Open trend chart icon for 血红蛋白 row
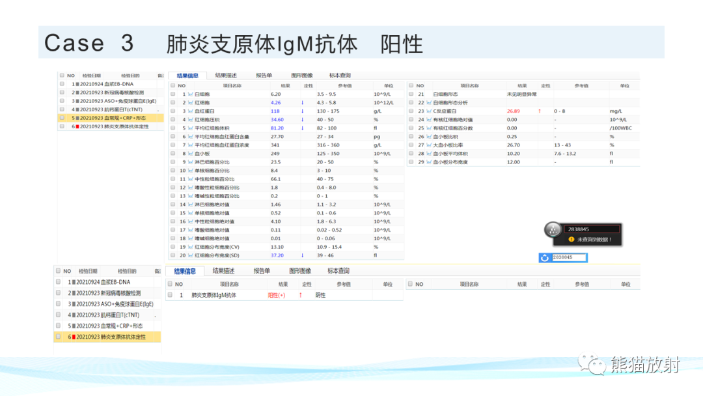This screenshot has height=396, width=703. pyautogui.click(x=191, y=111)
